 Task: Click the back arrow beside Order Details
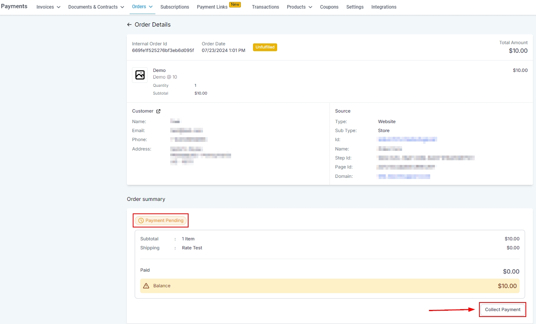click(129, 25)
